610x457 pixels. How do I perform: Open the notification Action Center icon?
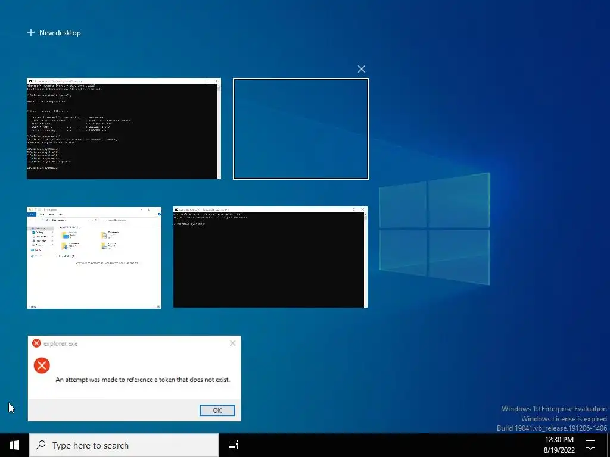coord(590,445)
